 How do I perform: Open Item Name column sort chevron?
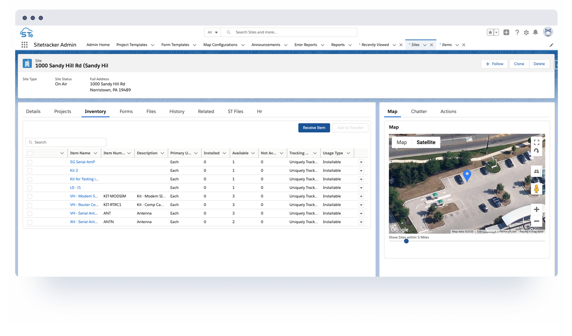(x=96, y=153)
